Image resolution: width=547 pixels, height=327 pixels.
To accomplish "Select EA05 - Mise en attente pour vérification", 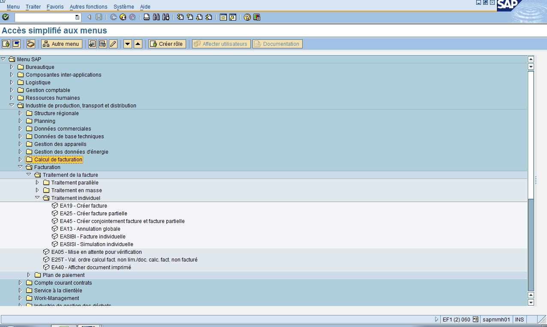I will click(x=96, y=252).
